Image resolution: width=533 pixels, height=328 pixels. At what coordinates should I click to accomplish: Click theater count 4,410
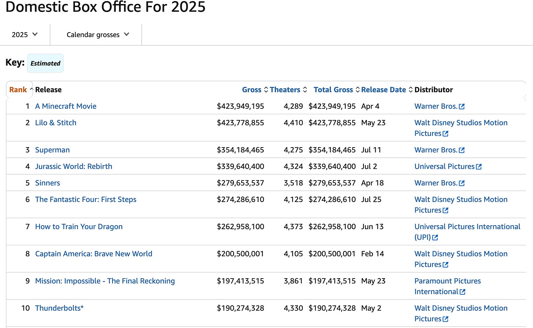(x=293, y=123)
